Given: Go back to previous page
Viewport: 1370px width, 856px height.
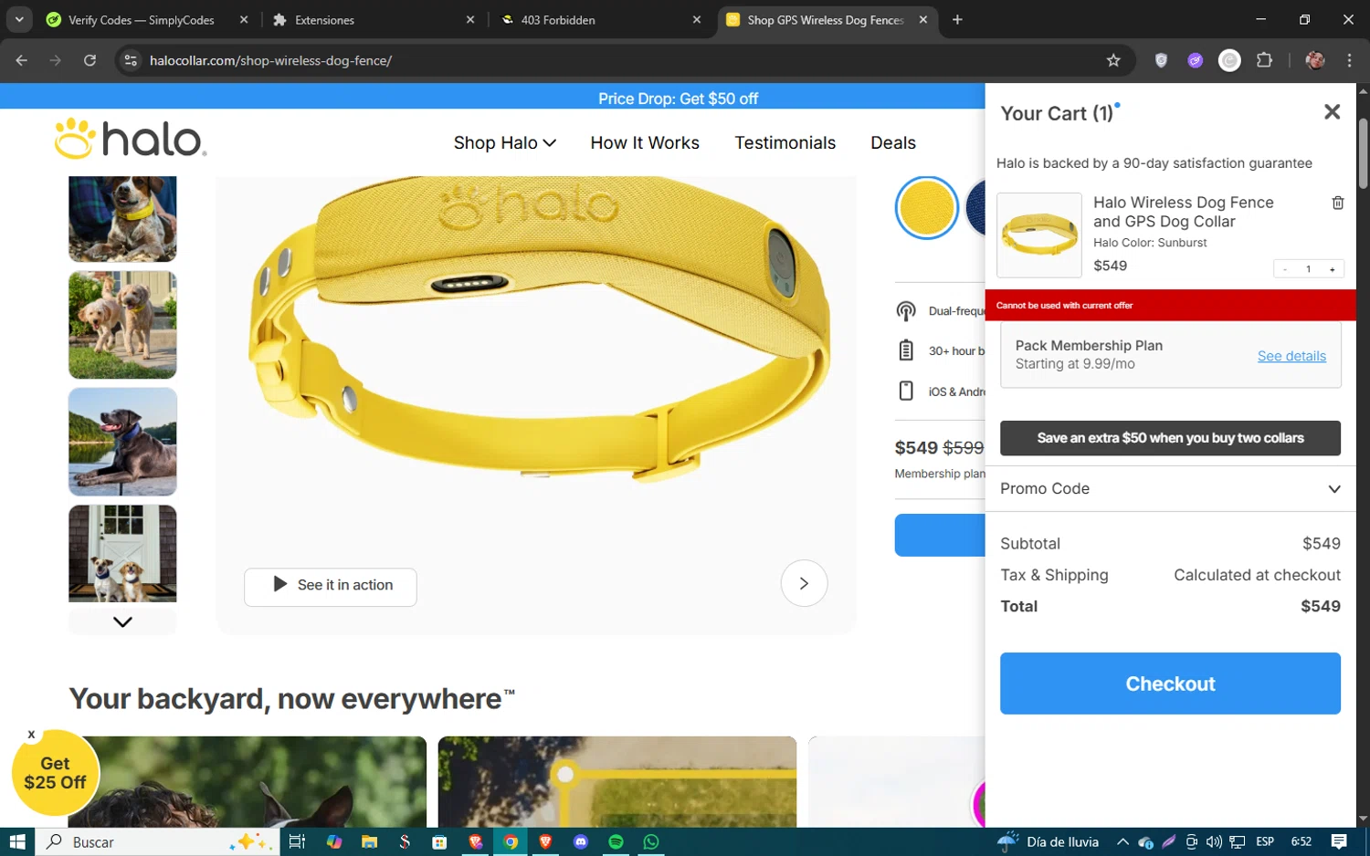Looking at the screenshot, I should coord(22,60).
